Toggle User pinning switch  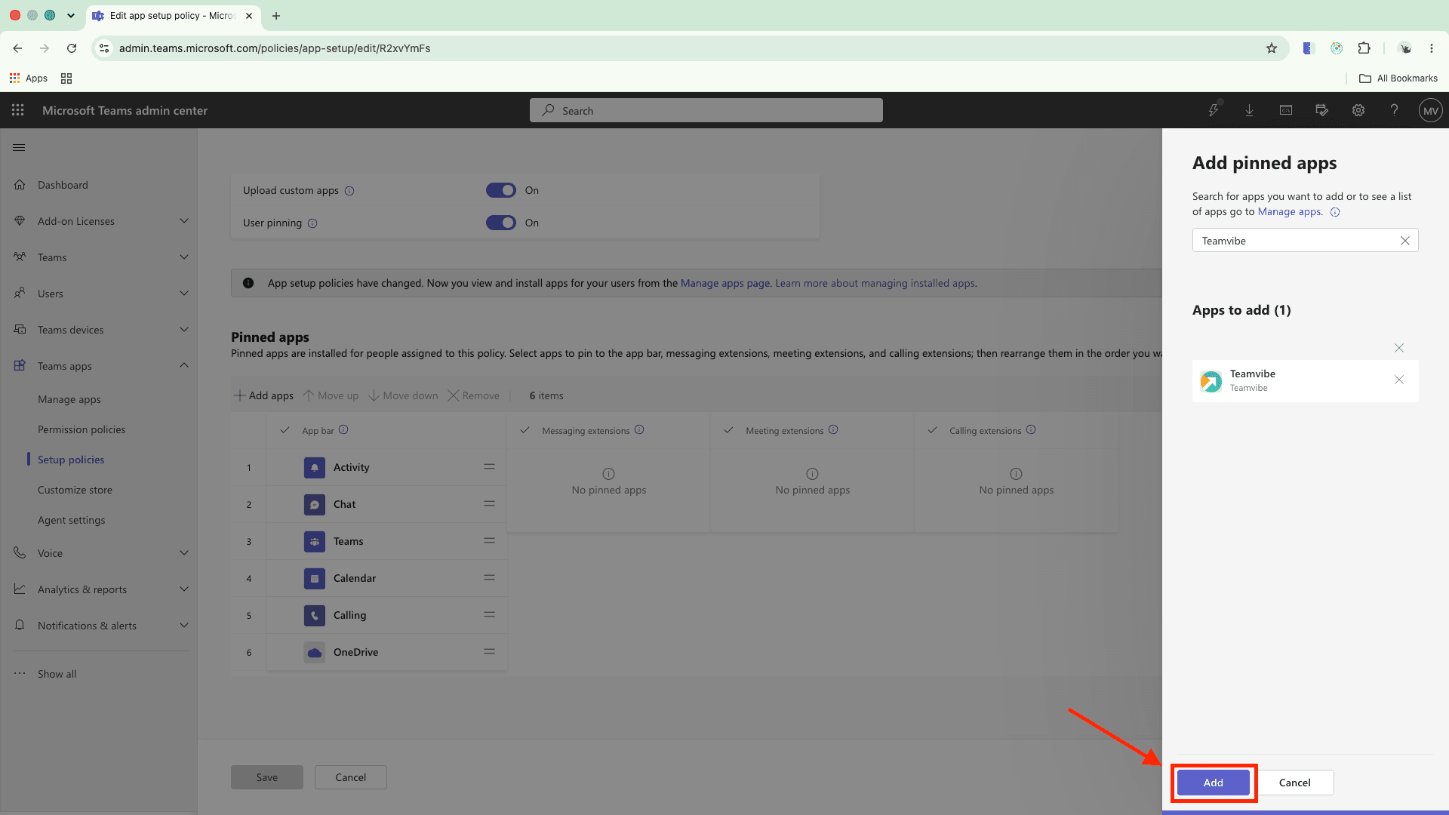click(x=501, y=223)
